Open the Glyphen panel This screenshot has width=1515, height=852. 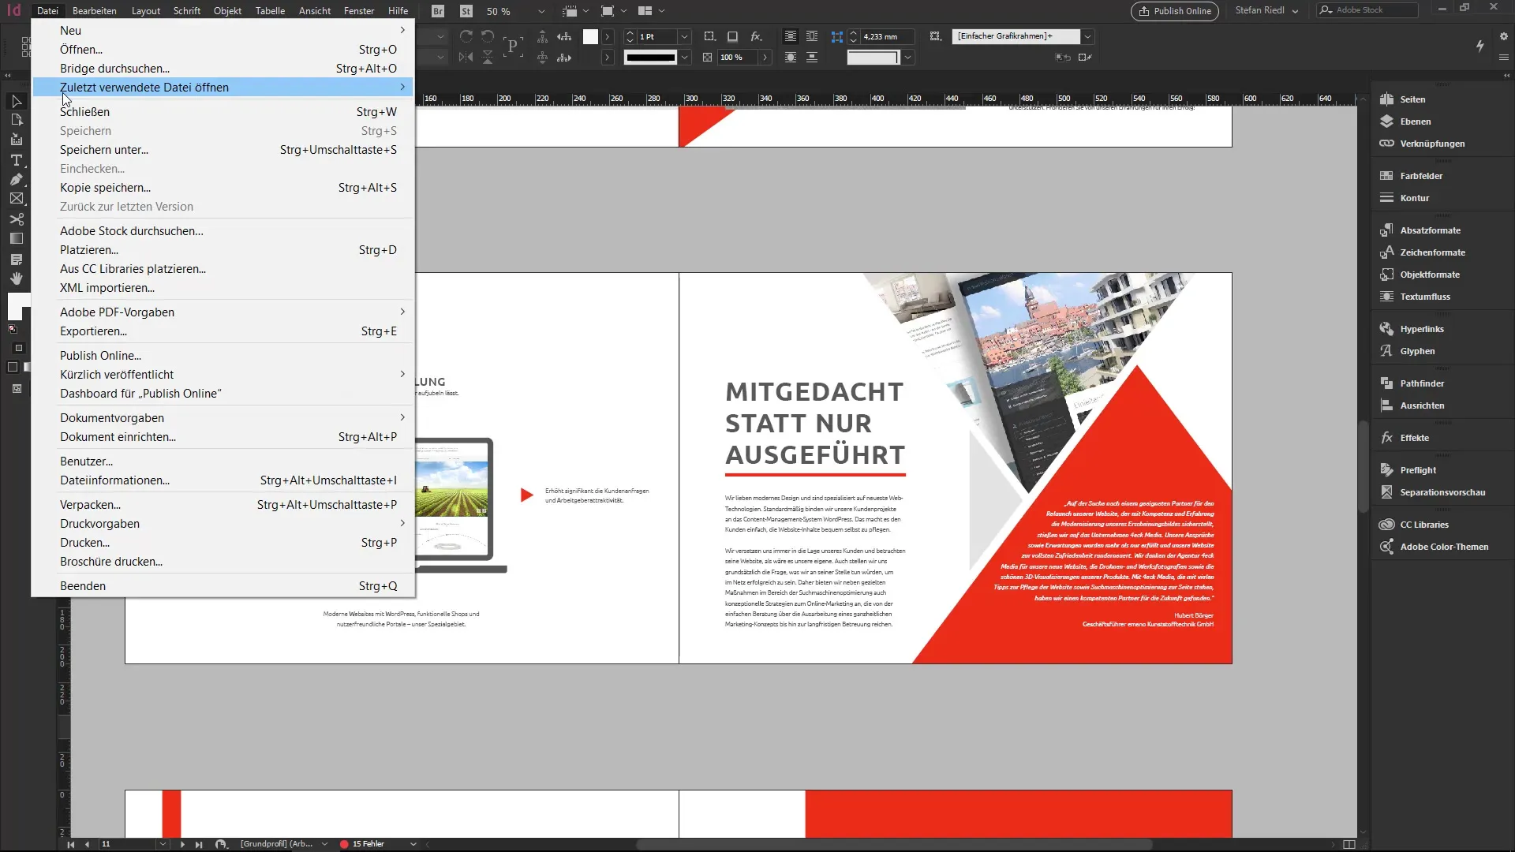[x=1417, y=351]
